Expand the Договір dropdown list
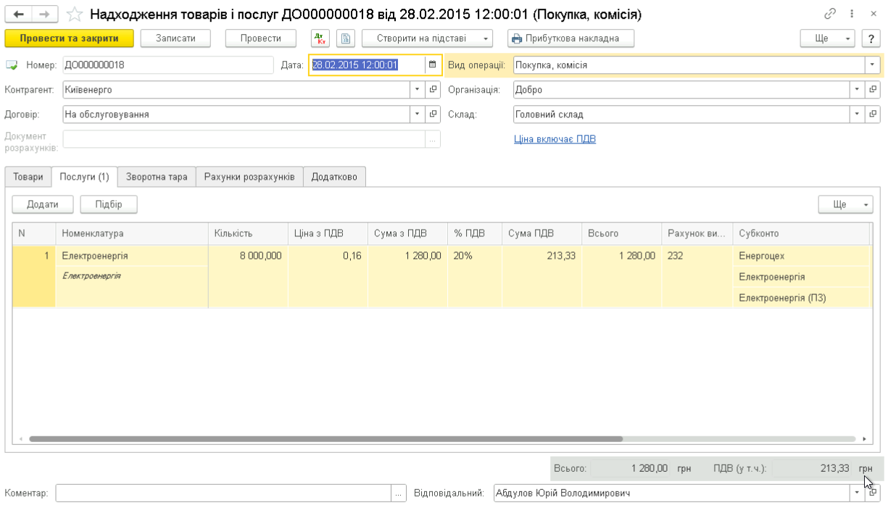 (x=417, y=114)
